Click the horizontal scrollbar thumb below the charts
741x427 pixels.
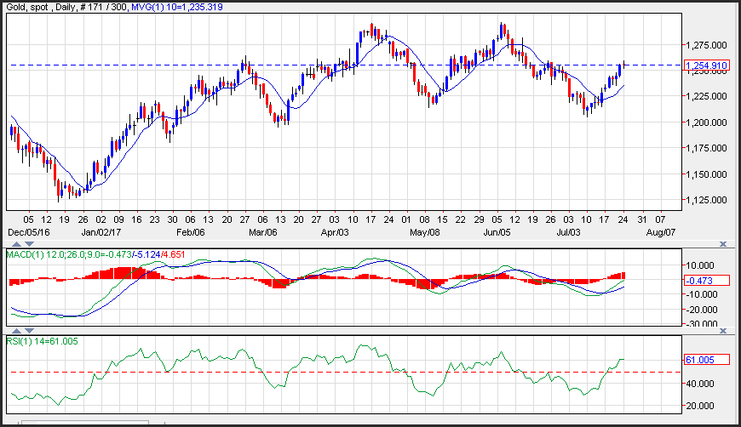coord(85,423)
